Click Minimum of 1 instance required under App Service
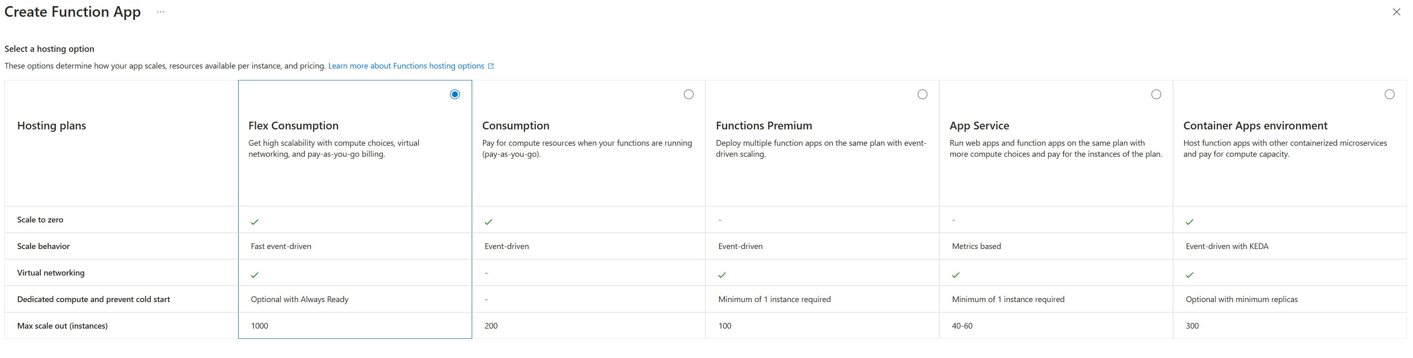This screenshot has width=1413, height=358. (x=1008, y=300)
